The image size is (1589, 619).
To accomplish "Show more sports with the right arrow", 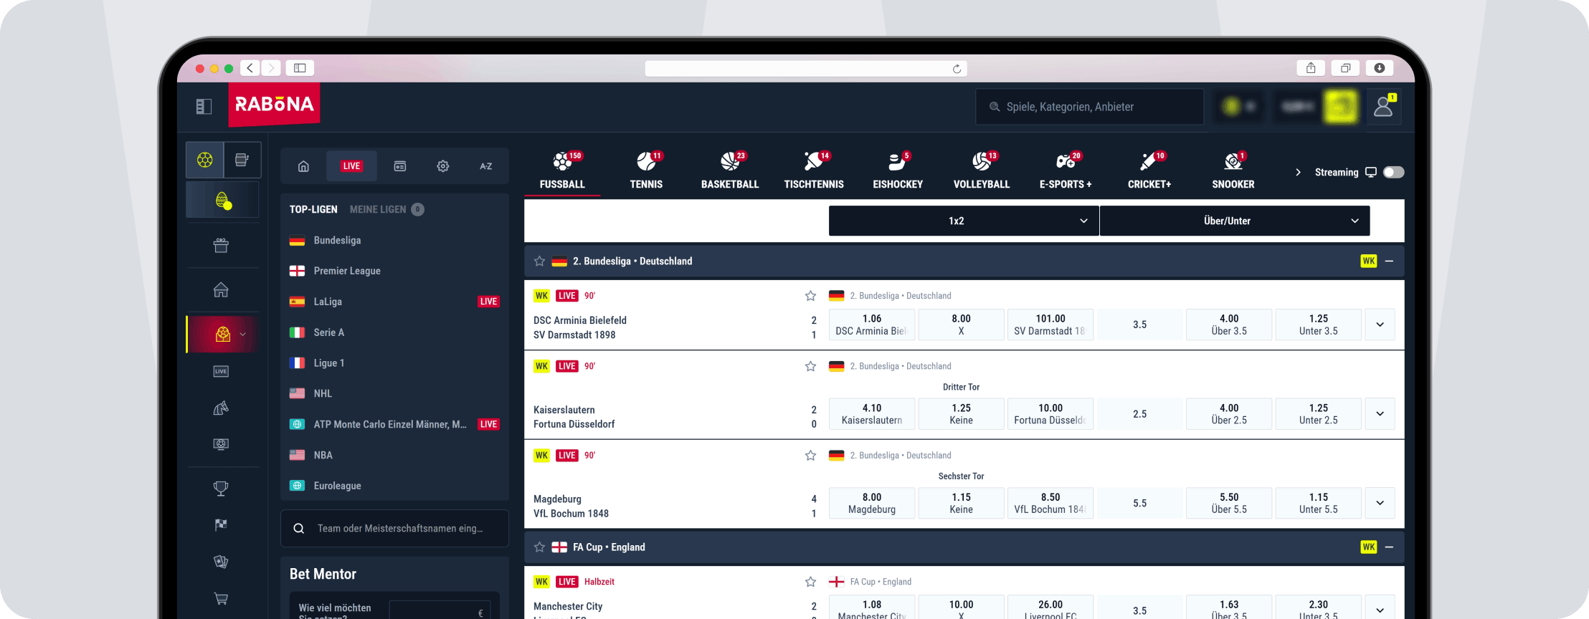I will [x=1298, y=172].
